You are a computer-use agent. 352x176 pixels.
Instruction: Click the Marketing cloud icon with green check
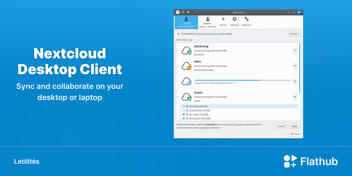187,50
